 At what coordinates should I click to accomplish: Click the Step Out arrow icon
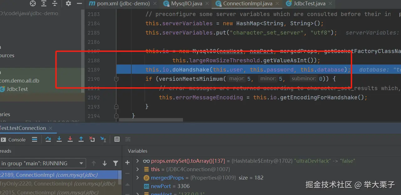point(81,139)
